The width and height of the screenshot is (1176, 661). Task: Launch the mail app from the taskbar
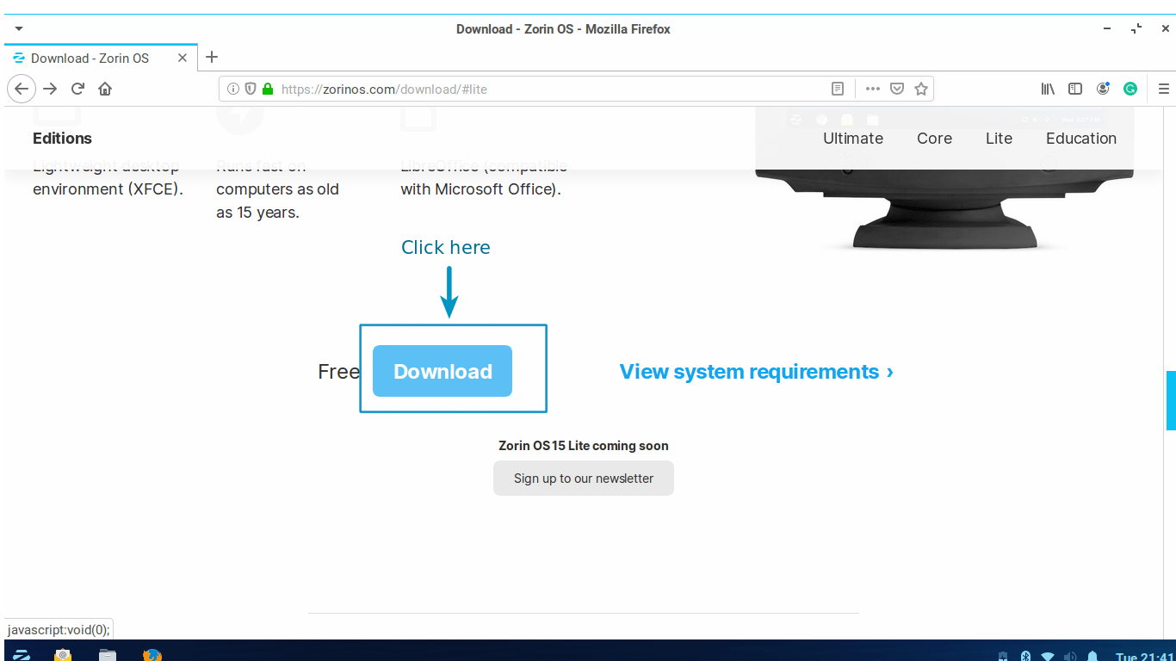(64, 654)
